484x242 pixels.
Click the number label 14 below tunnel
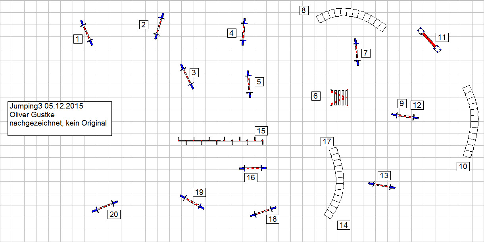(344, 225)
